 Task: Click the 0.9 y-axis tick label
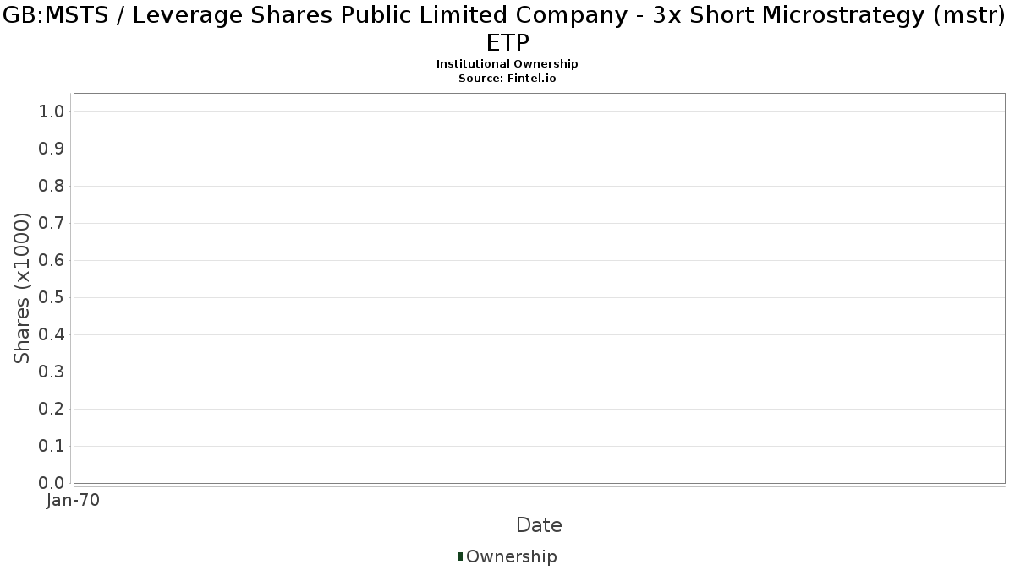(x=52, y=149)
